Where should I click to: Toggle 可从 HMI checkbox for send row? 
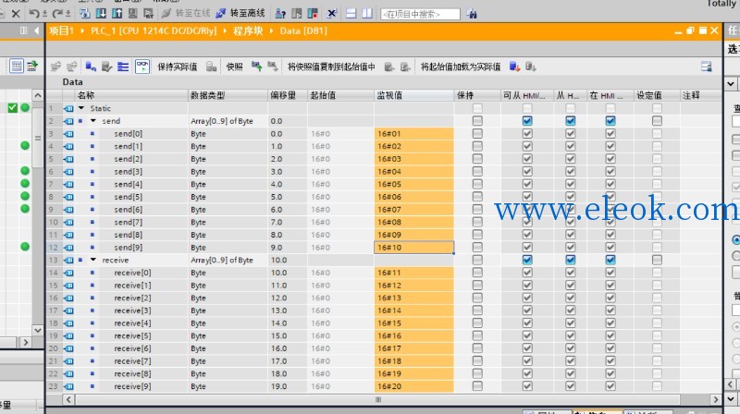[527, 121]
